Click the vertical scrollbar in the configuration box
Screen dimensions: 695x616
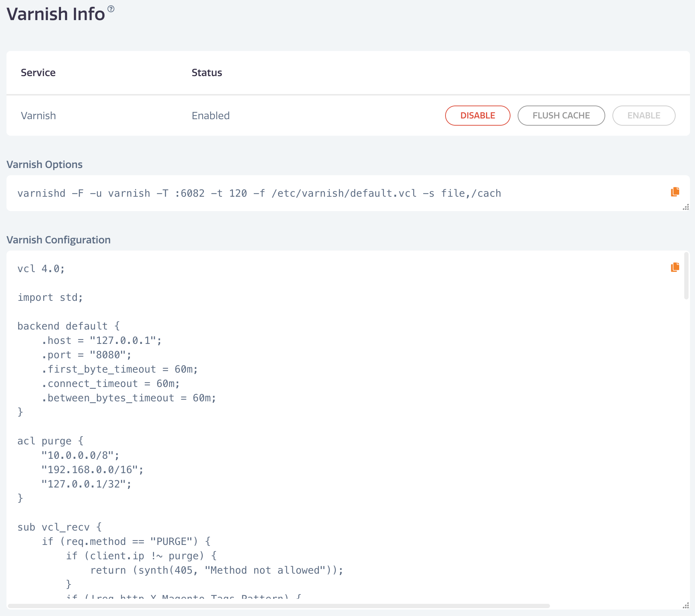[x=686, y=276]
